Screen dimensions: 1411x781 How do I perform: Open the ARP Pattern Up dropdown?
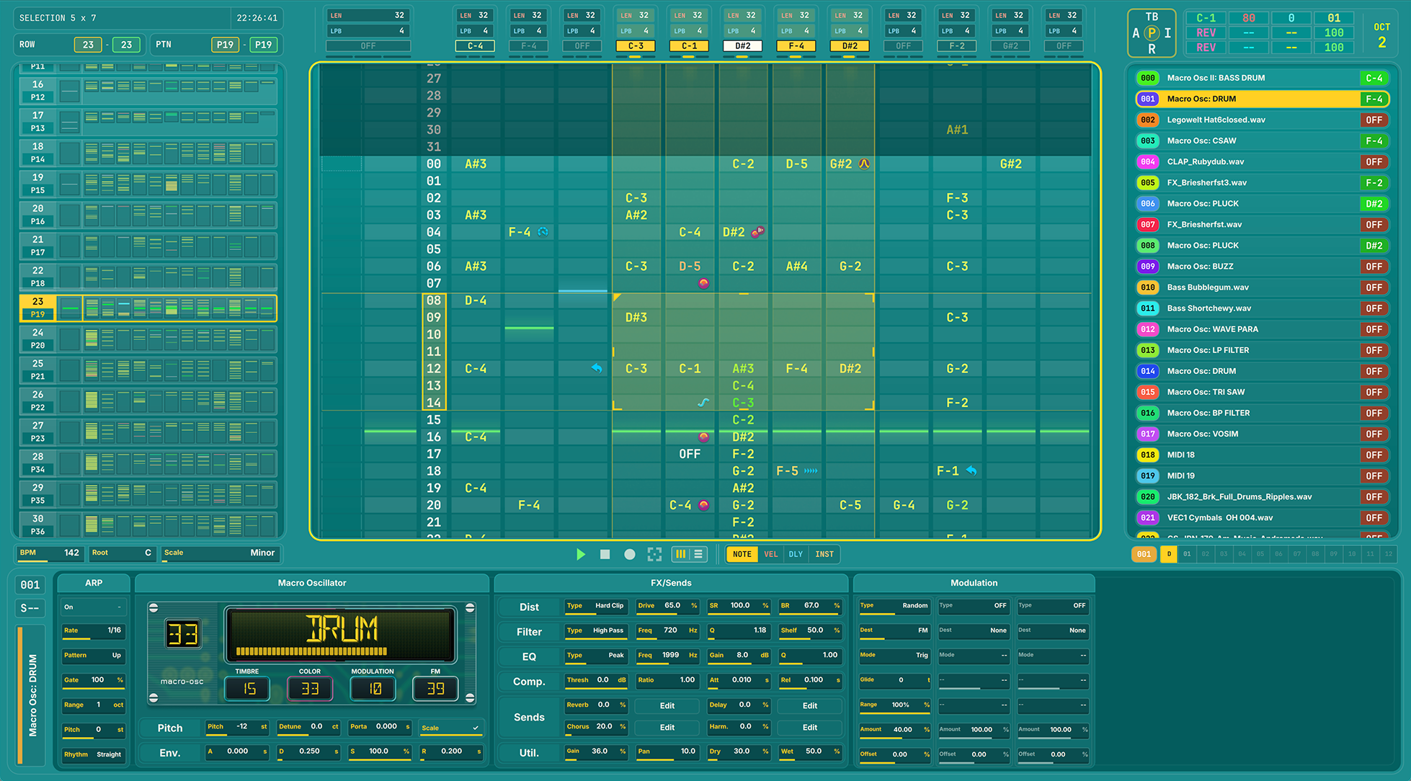pos(94,655)
